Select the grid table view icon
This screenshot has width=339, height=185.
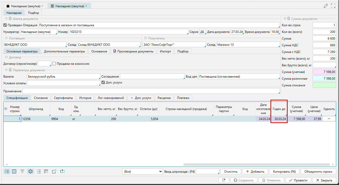tap(14, 171)
